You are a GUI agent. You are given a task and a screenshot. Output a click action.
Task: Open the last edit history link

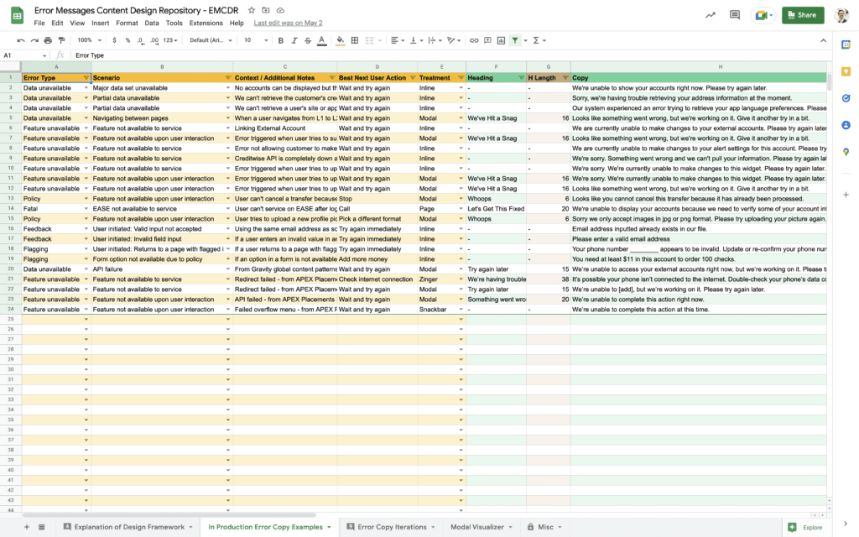pos(288,23)
